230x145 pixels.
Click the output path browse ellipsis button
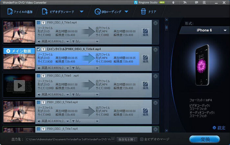(113, 139)
